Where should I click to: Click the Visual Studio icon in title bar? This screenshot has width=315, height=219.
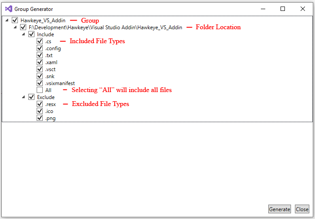[x=8, y=9]
